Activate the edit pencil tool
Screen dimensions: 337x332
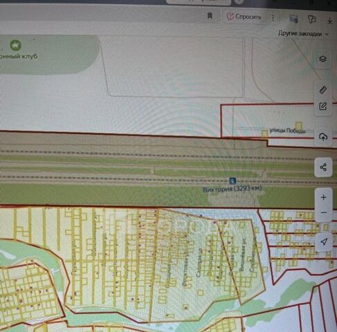323,107
